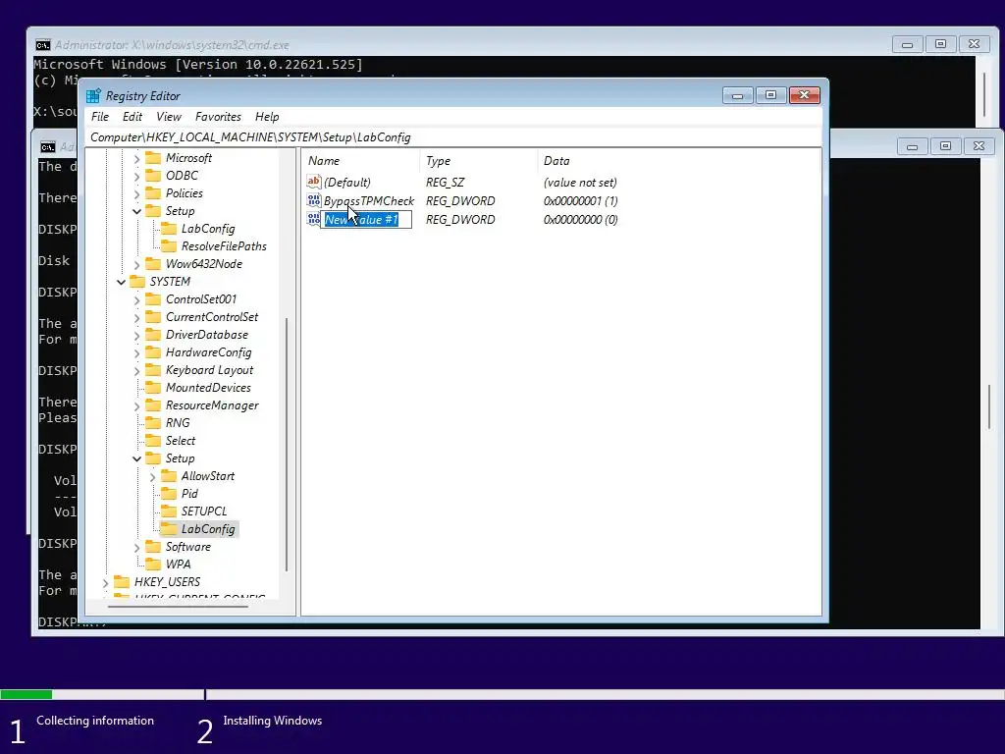1005x754 pixels.
Task: Select the BypassTPMCheck value name
Action: (x=369, y=200)
